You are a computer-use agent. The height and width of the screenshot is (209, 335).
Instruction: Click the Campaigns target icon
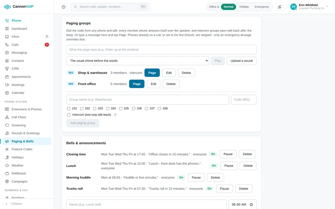(x=7, y=181)
